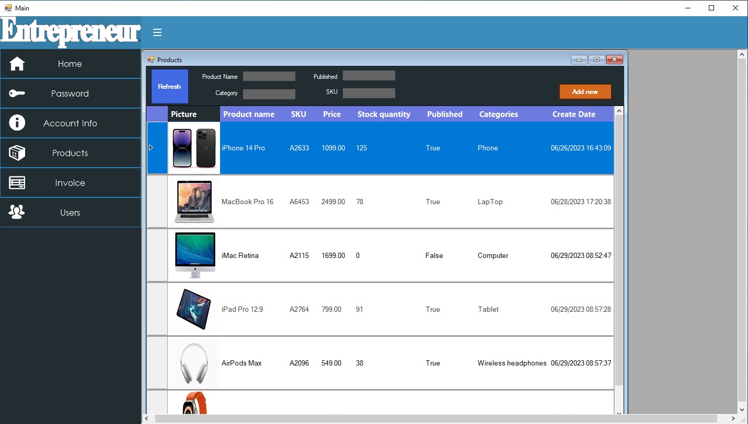Image resolution: width=748 pixels, height=424 pixels.
Task: Click the MacBook Pro 16 name cell
Action: (254, 202)
